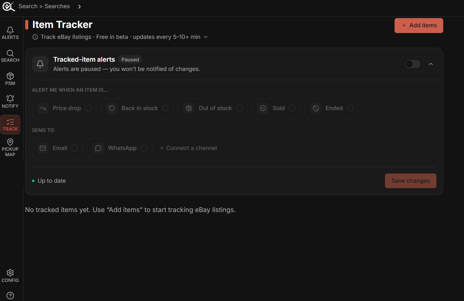The width and height of the screenshot is (464, 301).
Task: Go to Search in the sidebar
Action: pos(10,56)
